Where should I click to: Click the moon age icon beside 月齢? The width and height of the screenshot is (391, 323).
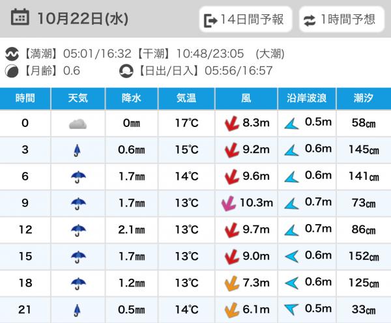pos(12,71)
